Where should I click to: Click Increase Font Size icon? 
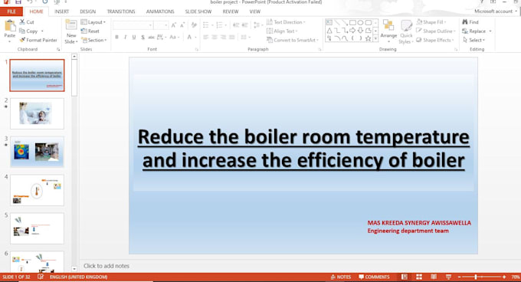click(174, 25)
